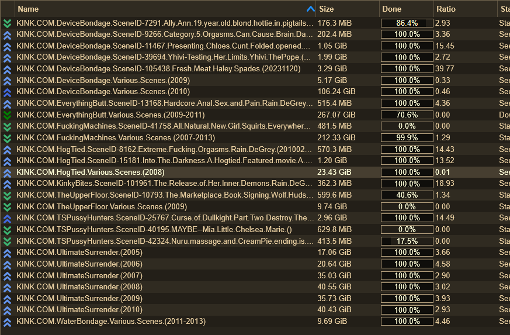The image size is (510, 335).
Task: Click the 70.6% progress bar
Action: tap(407, 115)
